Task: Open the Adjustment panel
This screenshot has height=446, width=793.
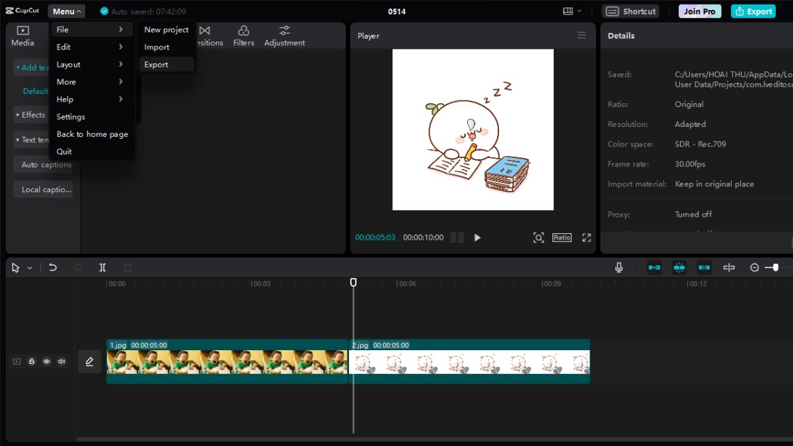Action: (284, 36)
